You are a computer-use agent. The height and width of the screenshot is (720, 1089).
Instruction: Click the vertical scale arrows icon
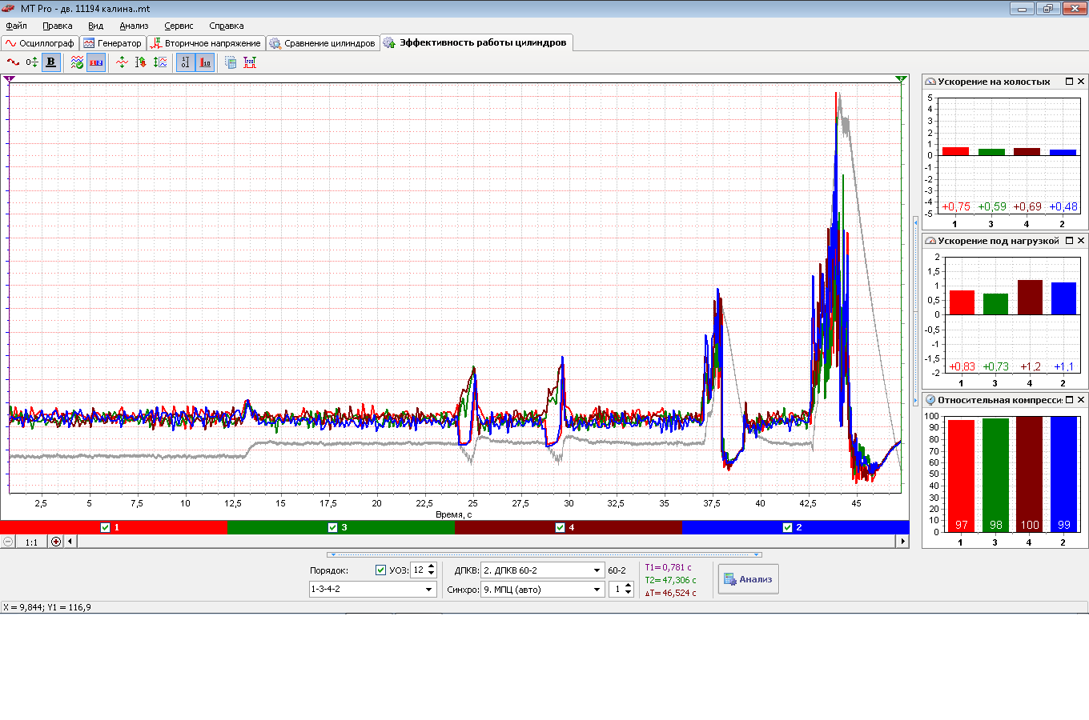[x=140, y=62]
